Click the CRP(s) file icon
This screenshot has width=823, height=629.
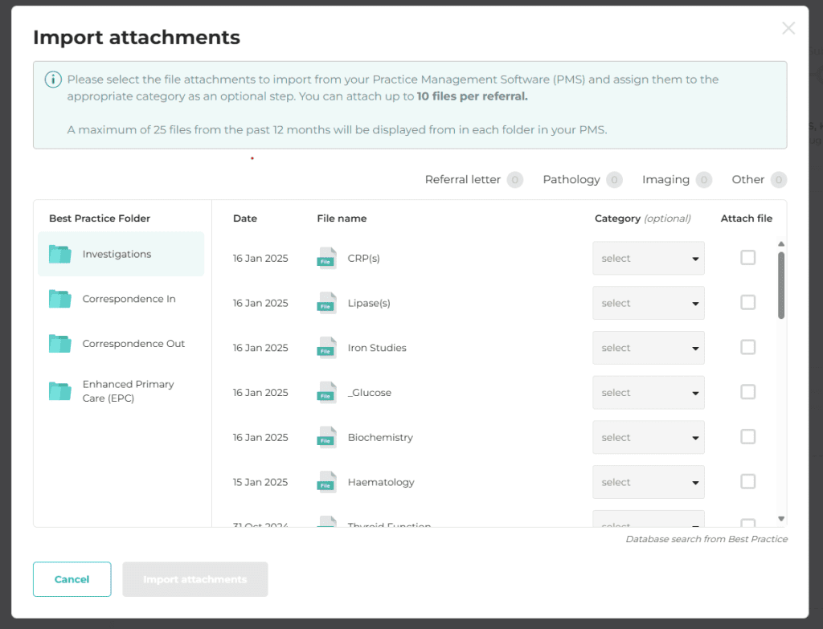[x=326, y=259]
